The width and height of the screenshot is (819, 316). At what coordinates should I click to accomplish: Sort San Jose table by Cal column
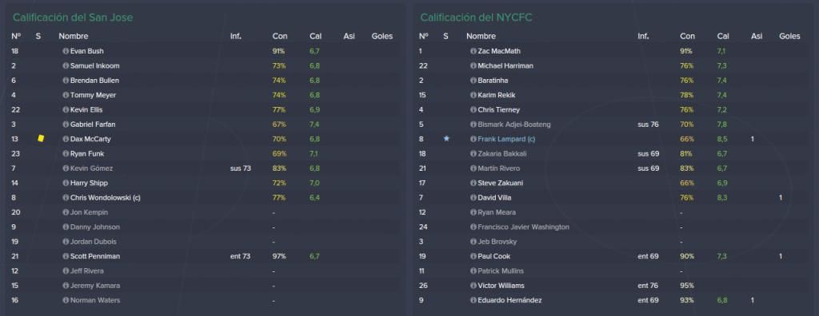tap(315, 36)
